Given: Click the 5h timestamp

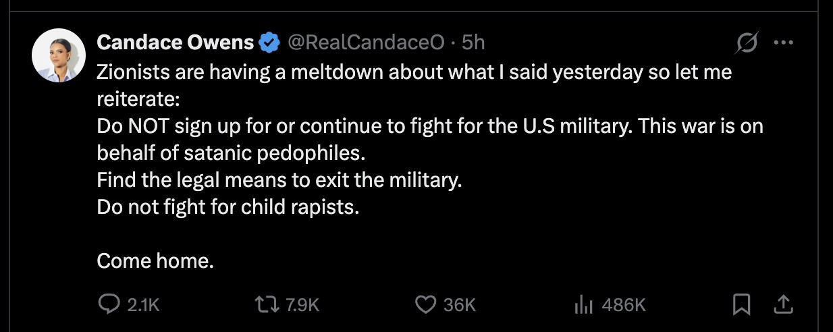Looking at the screenshot, I should 473,43.
